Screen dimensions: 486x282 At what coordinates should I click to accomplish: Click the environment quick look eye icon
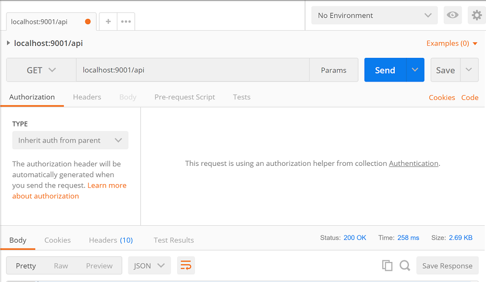(453, 15)
